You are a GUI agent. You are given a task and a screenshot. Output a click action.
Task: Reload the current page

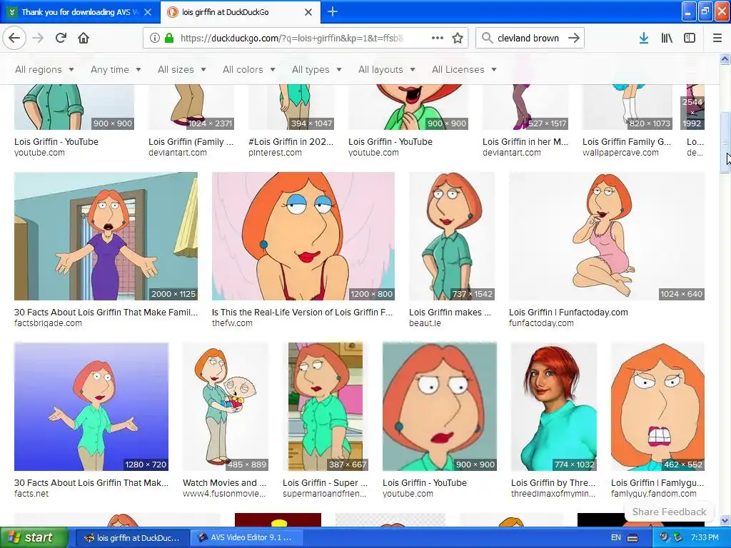click(x=61, y=38)
